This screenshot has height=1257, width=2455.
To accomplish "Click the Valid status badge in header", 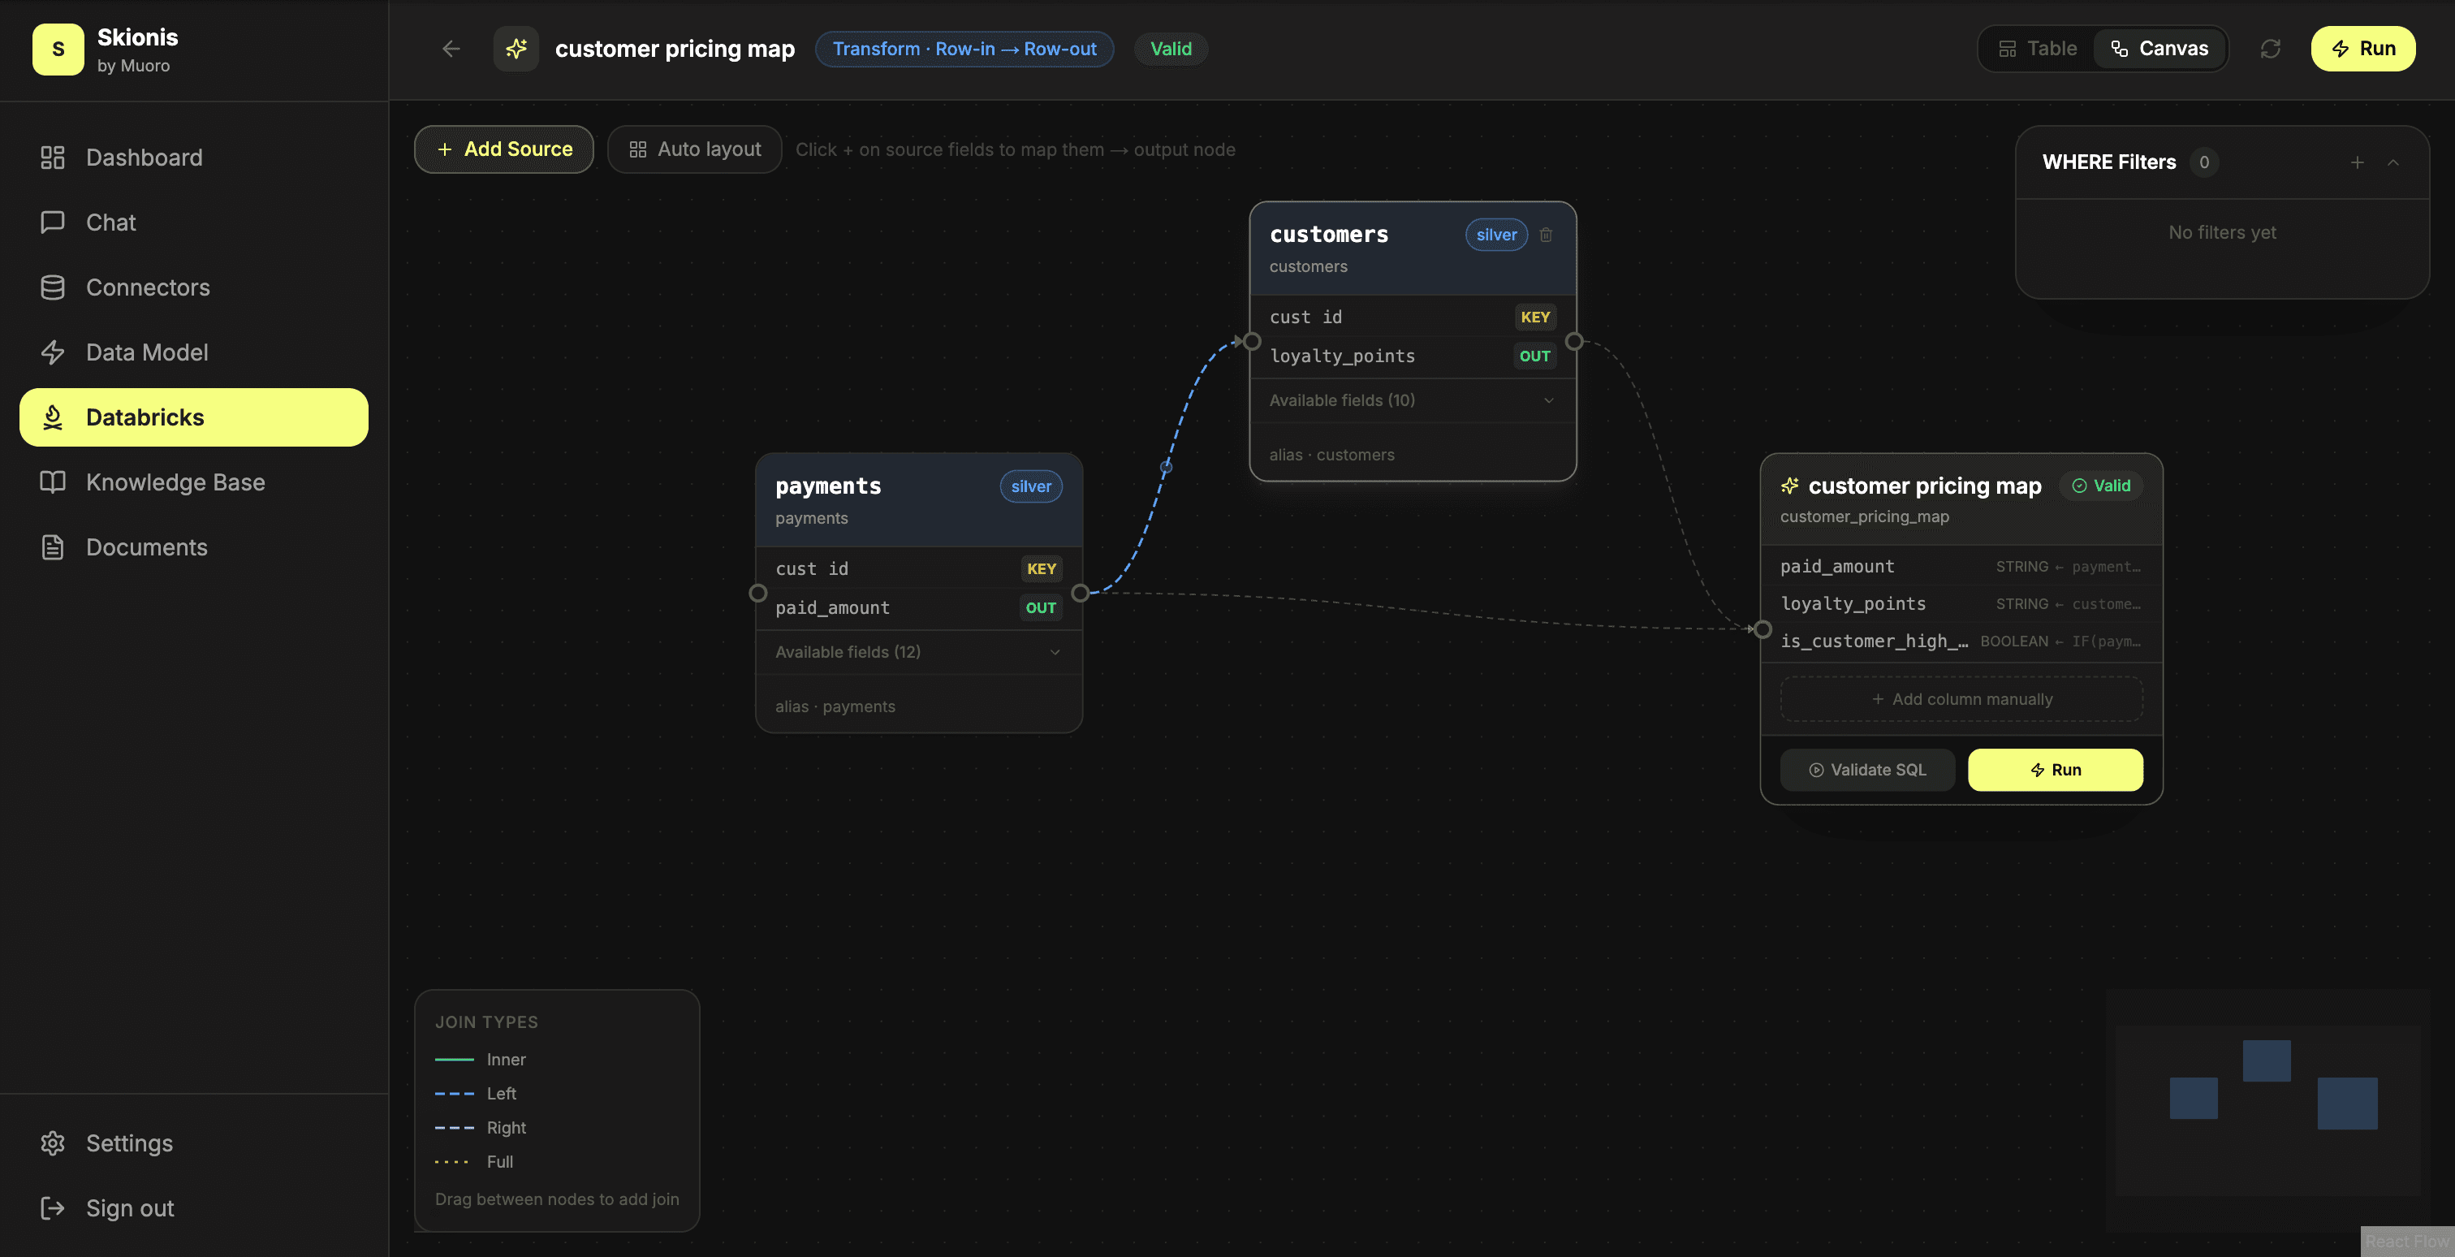I will 1171,49.
